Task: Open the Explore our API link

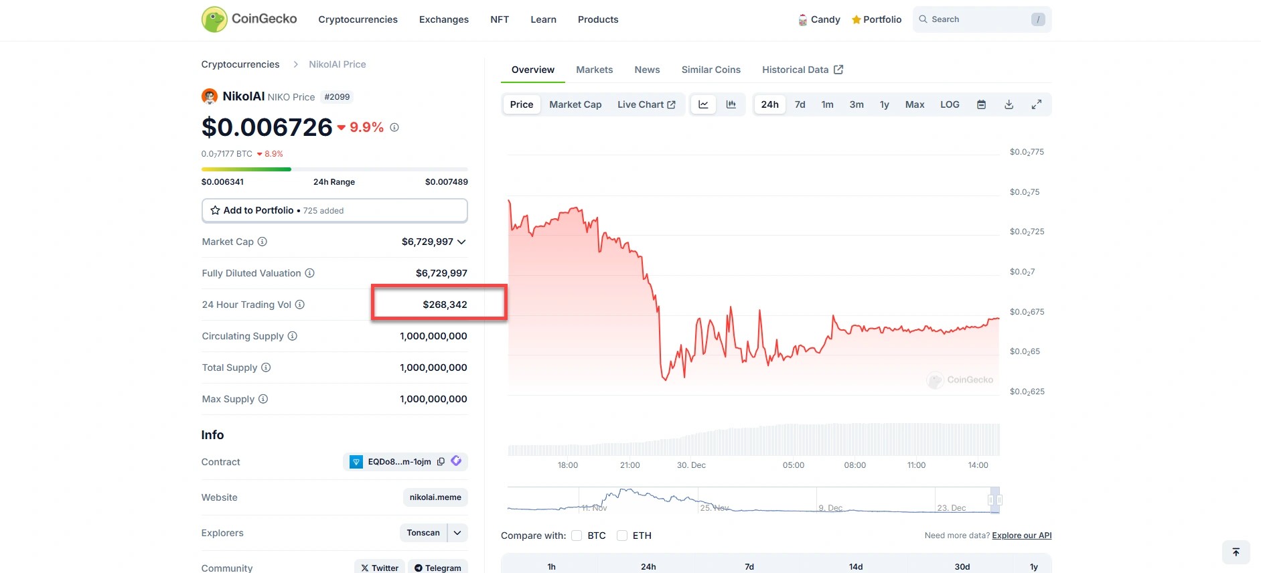Action: pos(1021,536)
